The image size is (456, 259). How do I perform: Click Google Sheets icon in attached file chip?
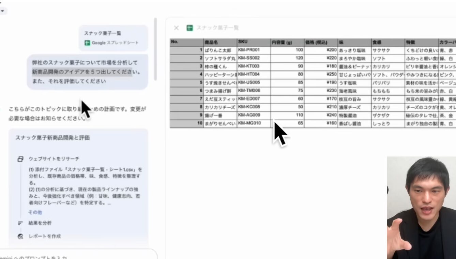click(x=87, y=43)
